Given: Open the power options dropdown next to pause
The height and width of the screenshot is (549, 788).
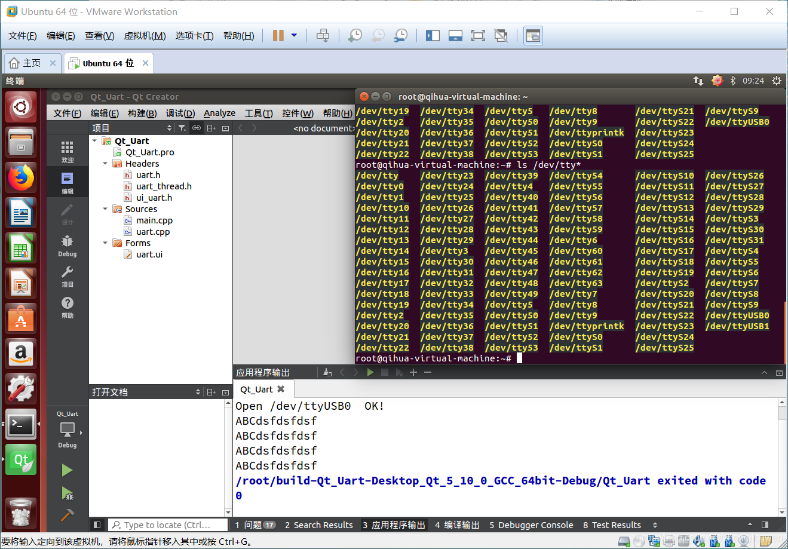Looking at the screenshot, I should (294, 36).
